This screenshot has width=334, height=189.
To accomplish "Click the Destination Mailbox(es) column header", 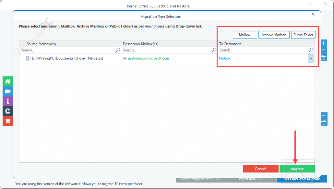I will click(141, 44).
